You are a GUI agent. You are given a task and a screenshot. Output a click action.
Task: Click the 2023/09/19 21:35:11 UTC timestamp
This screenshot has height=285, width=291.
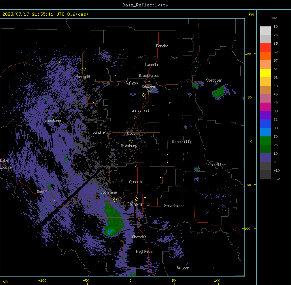(33, 14)
